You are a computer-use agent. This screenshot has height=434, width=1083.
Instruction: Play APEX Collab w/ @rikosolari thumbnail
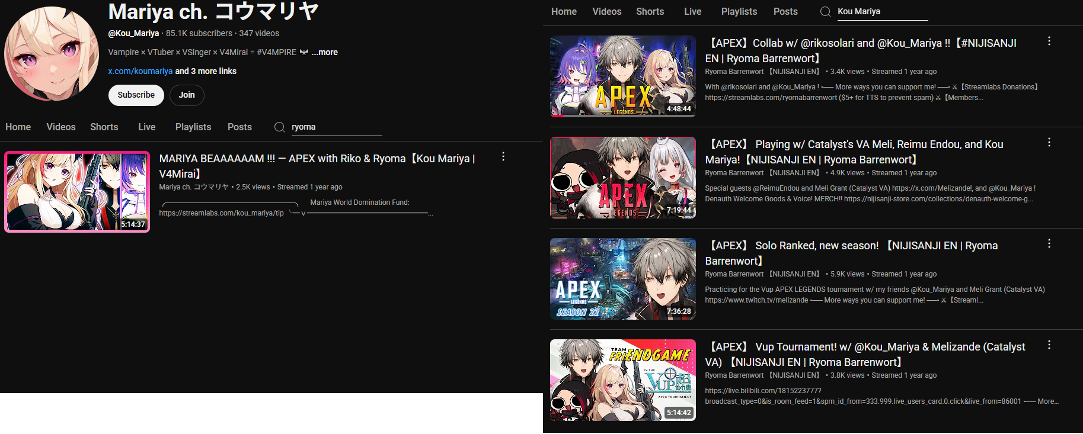click(623, 76)
